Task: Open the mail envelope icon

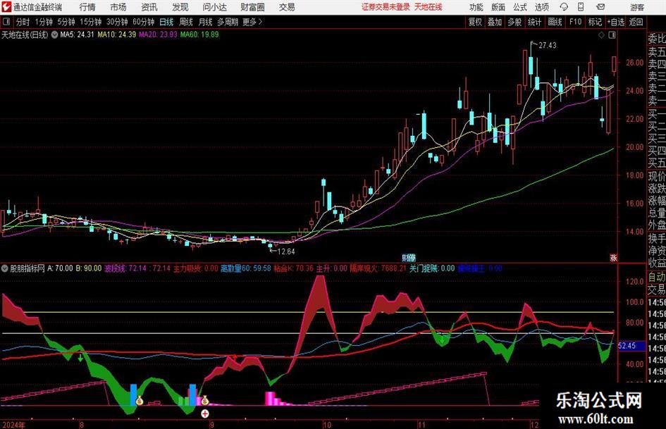Action: tap(600, 7)
